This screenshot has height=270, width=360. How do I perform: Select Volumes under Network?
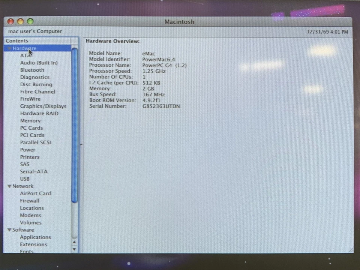pyautogui.click(x=31, y=222)
